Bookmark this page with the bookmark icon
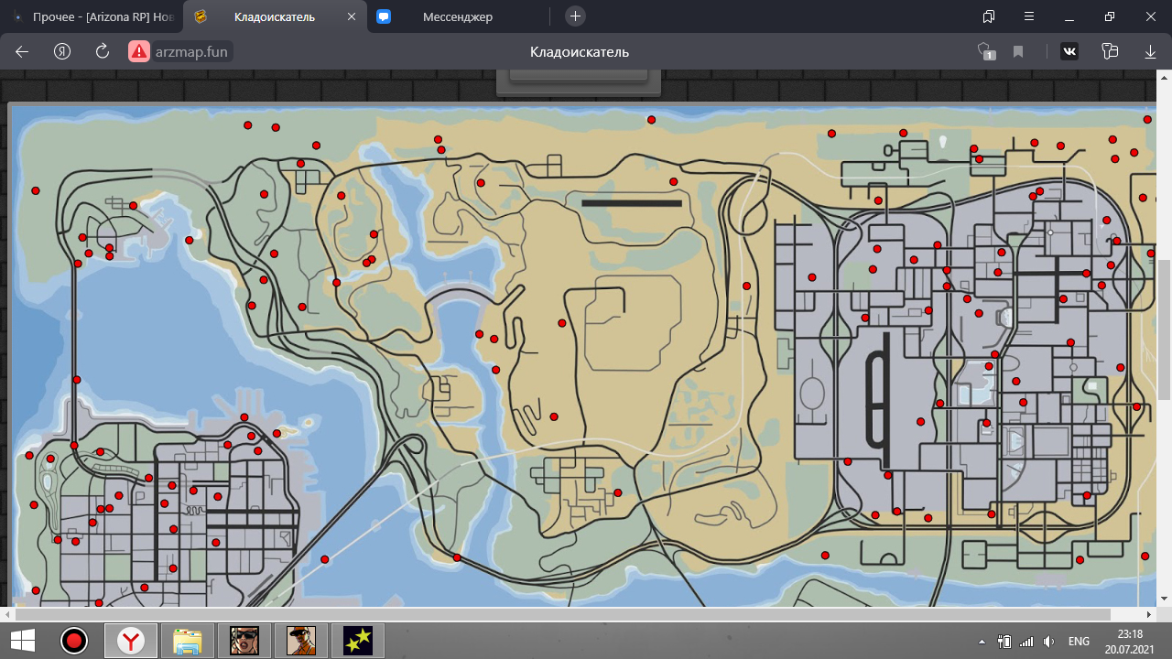 click(x=1018, y=52)
